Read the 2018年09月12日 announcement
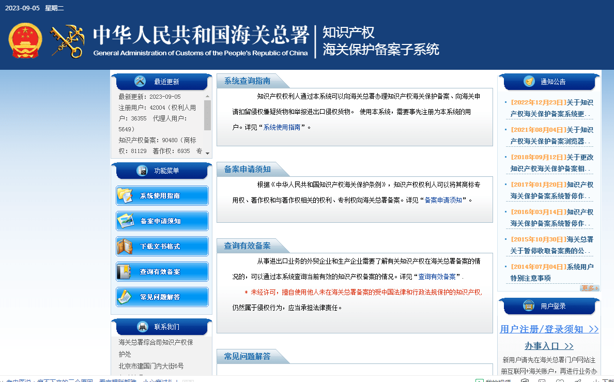 [552, 163]
